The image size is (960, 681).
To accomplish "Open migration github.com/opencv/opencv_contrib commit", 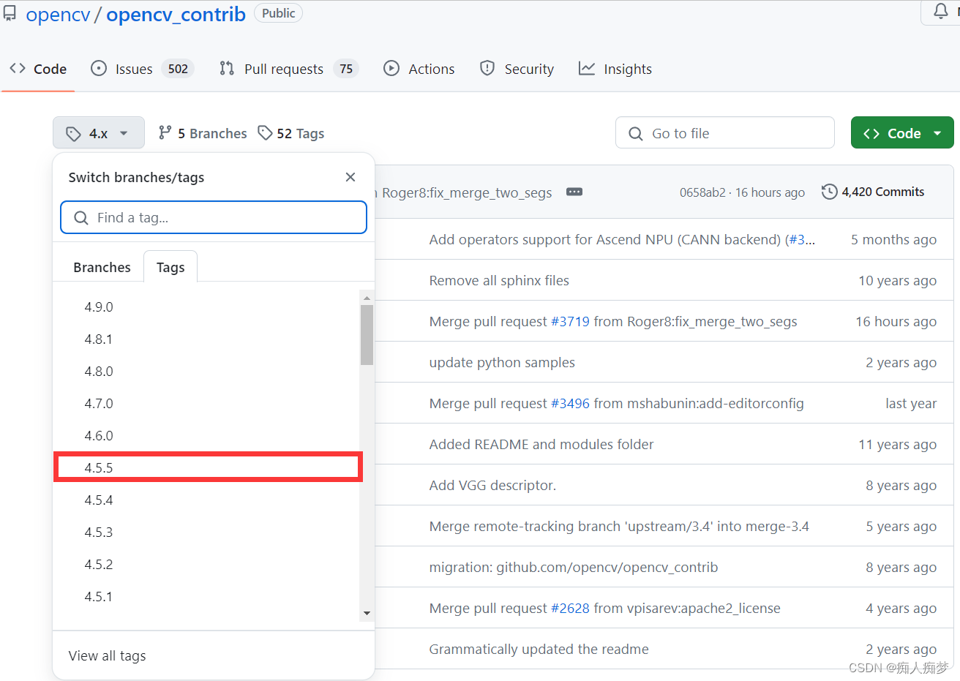I will [574, 567].
